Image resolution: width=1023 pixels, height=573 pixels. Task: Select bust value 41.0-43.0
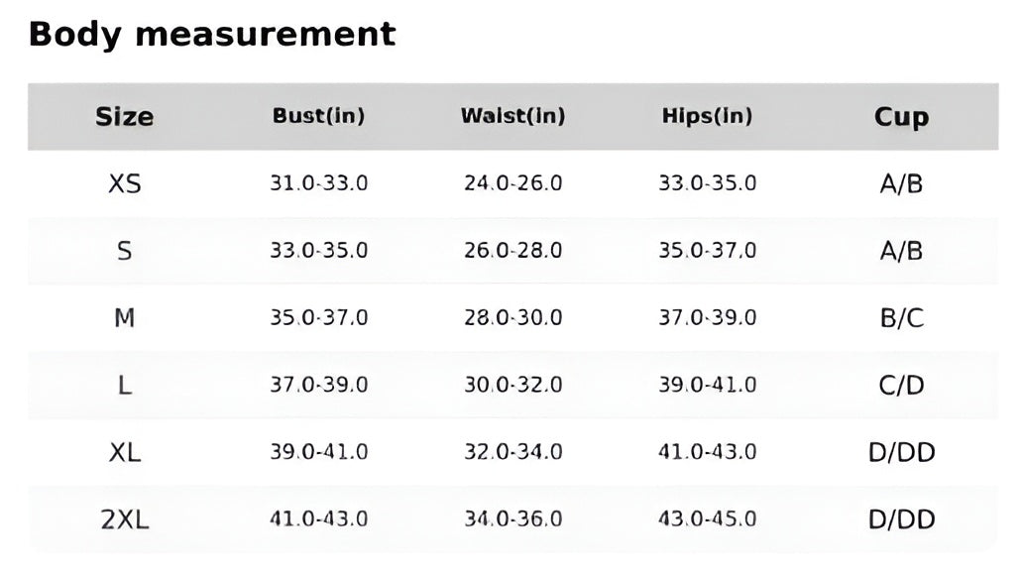click(x=319, y=519)
